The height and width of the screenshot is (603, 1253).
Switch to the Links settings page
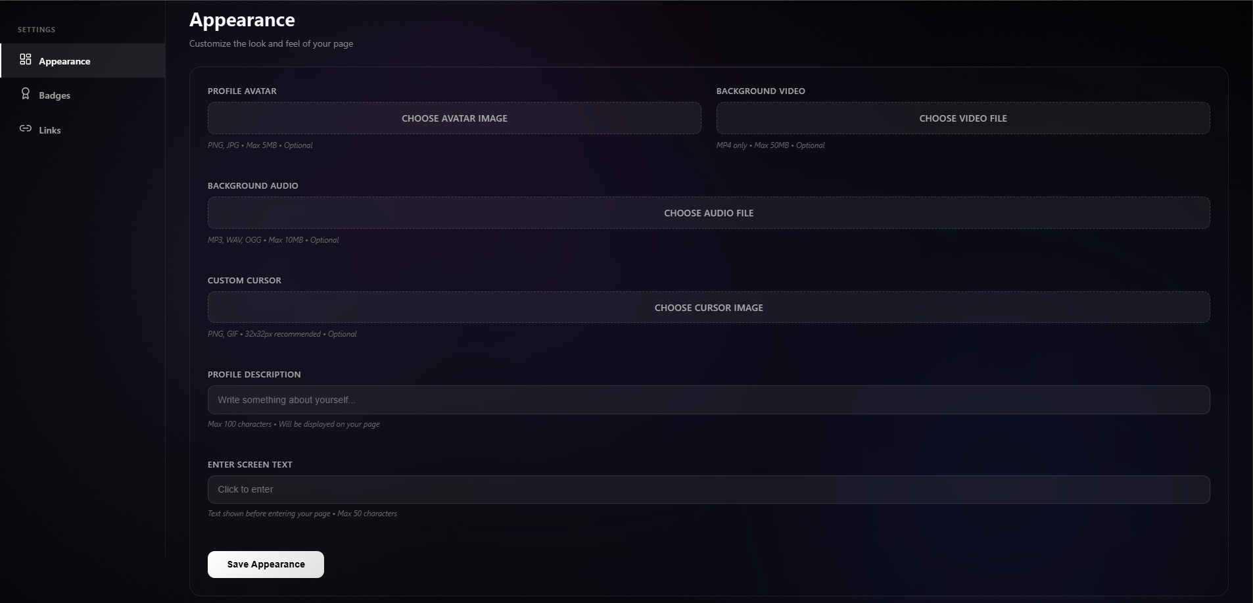pyautogui.click(x=50, y=130)
